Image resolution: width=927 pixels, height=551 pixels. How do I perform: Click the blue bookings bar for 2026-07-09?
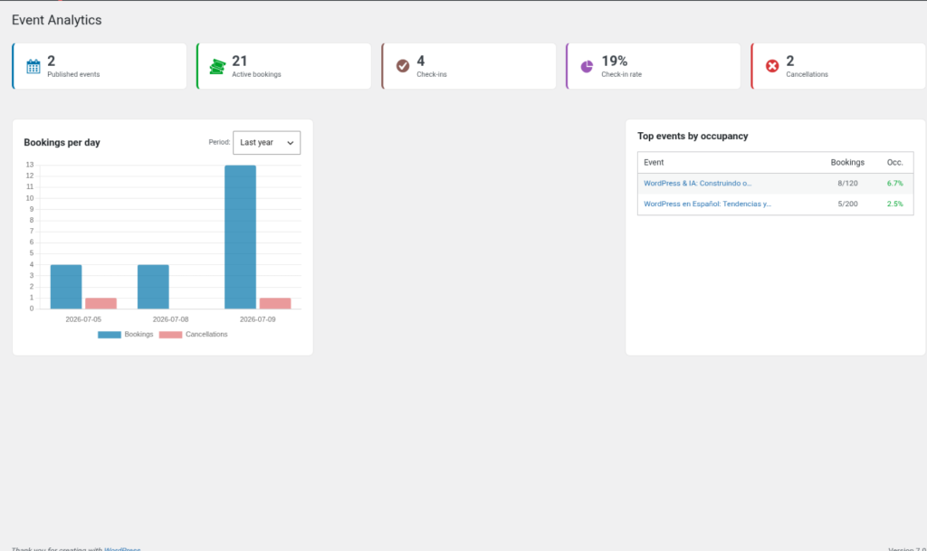pos(240,237)
